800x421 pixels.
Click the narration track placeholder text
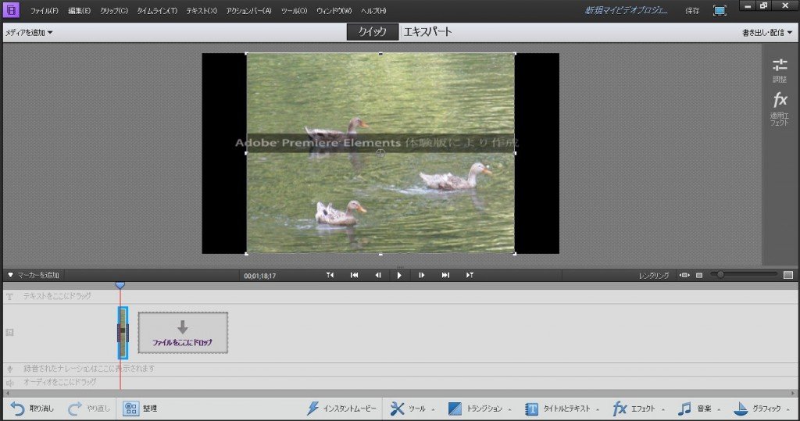[89, 368]
